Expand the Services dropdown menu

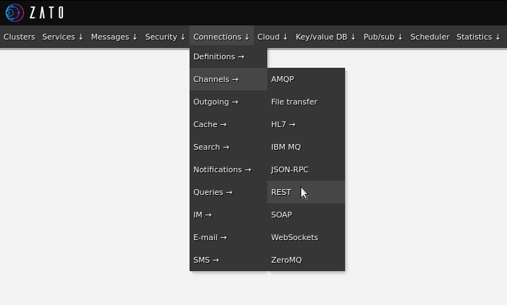pyautogui.click(x=63, y=37)
